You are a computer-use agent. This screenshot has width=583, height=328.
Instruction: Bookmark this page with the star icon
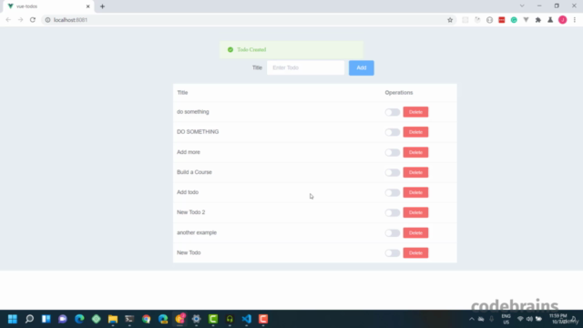click(x=450, y=20)
